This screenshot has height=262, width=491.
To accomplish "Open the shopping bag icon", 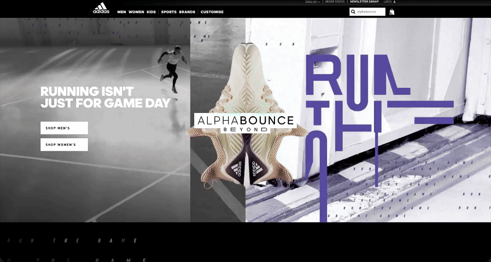I will pyautogui.click(x=391, y=12).
